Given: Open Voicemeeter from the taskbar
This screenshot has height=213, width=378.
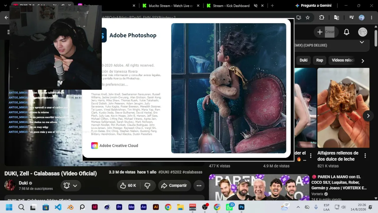Looking at the screenshot, I should click(x=193, y=207).
